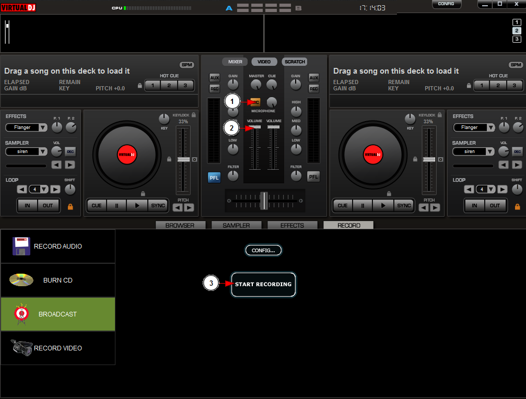Click right deck REC mixer button
The image size is (526, 399).
pos(313,89)
